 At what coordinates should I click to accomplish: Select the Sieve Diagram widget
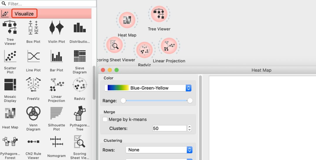pyautogui.click(x=80, y=61)
